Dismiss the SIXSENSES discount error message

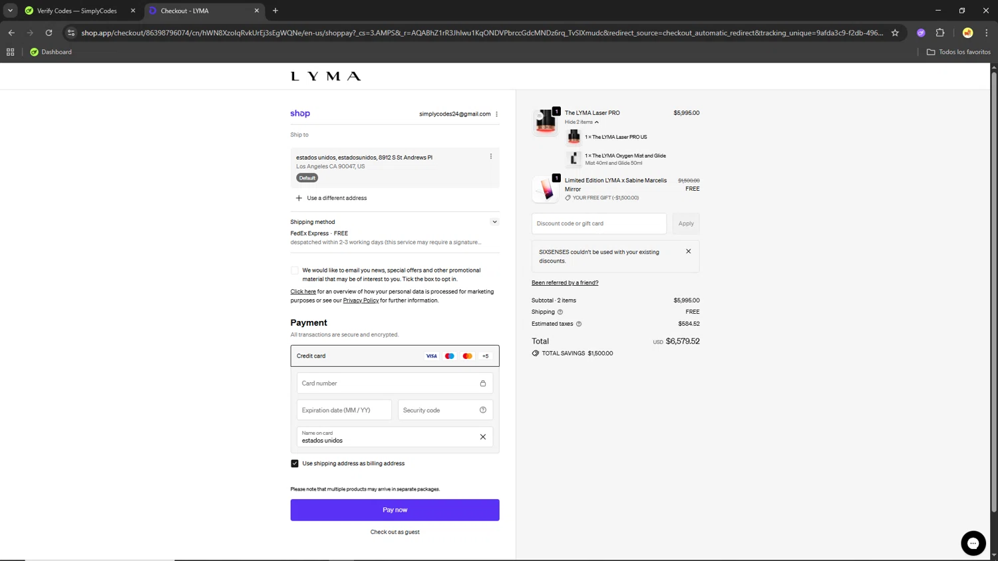(x=689, y=252)
